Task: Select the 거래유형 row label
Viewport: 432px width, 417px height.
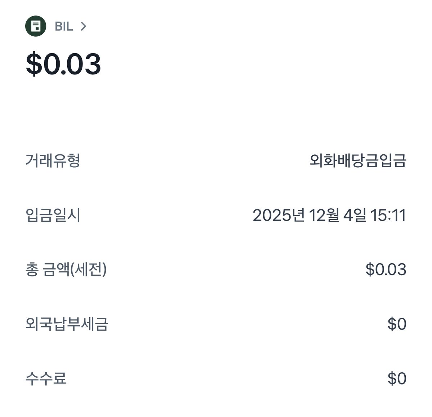Action: 53,160
